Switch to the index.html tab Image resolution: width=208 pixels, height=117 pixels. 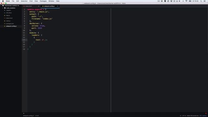point(31,6)
